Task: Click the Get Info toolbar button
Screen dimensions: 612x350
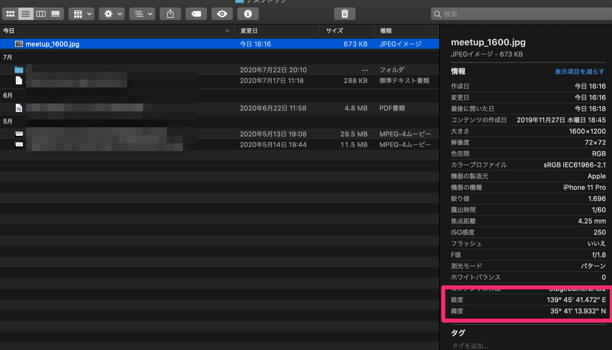Action: (x=248, y=14)
